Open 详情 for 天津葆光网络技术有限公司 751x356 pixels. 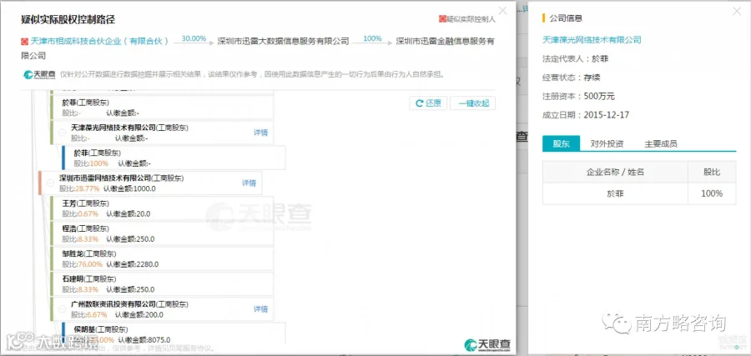tap(260, 133)
